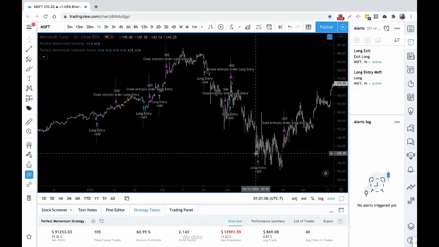This screenshot has height=247, width=439.
Task: Select the zoom in magnifier tool
Action: pyautogui.click(x=29, y=131)
